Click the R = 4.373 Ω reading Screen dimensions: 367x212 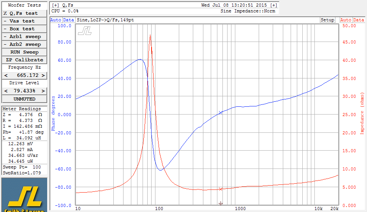tap(23, 121)
